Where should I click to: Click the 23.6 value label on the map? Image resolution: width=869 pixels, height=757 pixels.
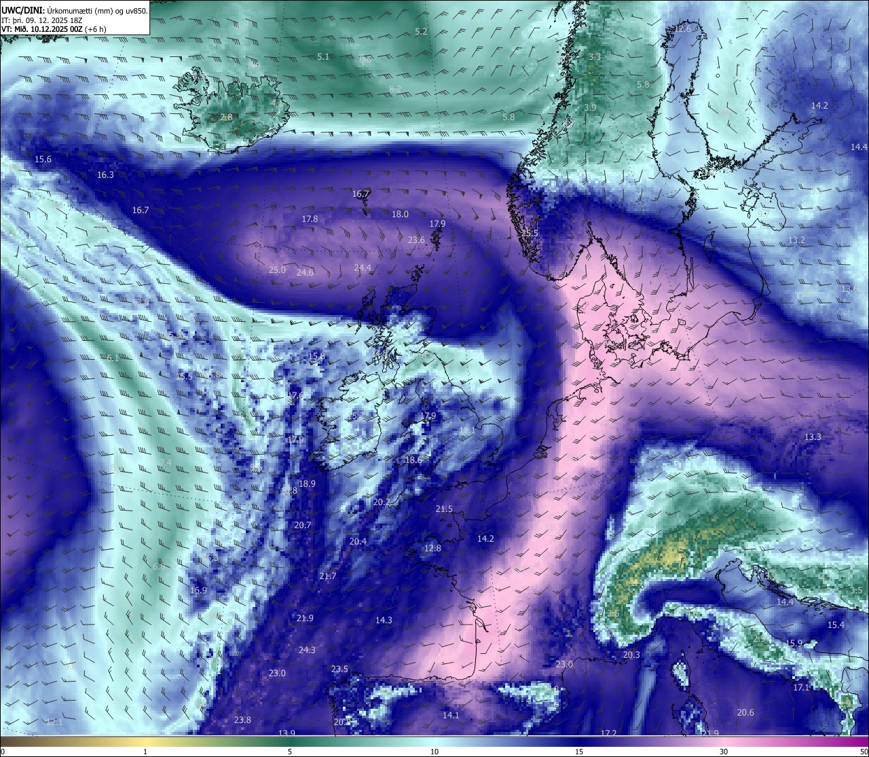416,240
